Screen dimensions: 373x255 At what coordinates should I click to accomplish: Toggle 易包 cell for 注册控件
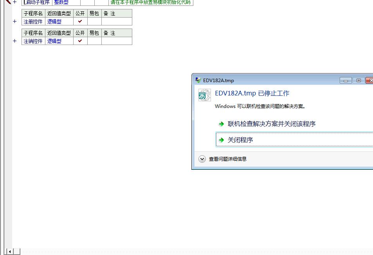(94, 22)
